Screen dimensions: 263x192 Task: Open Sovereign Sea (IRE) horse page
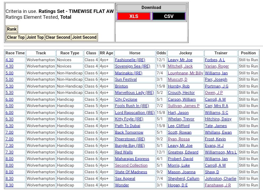[132, 66]
